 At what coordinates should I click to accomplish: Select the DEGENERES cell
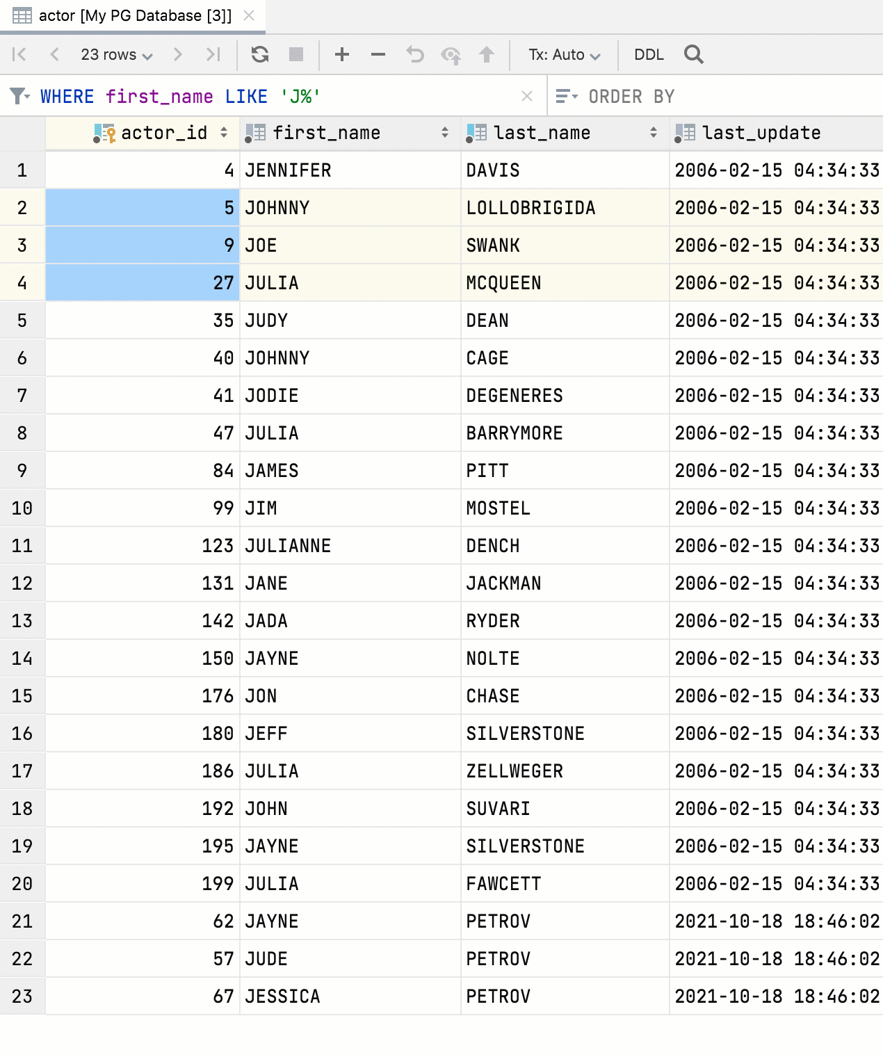pos(565,396)
